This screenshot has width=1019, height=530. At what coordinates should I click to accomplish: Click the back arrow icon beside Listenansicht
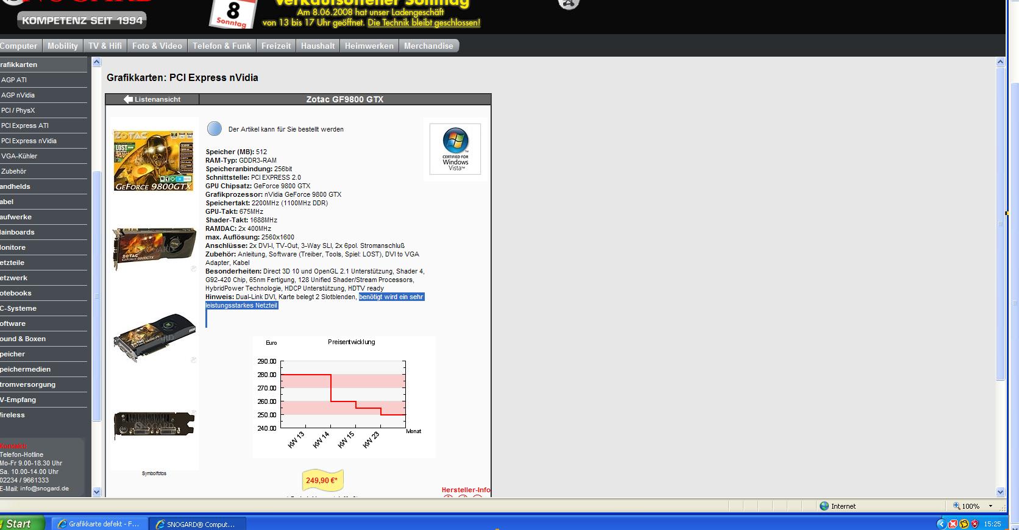click(128, 99)
